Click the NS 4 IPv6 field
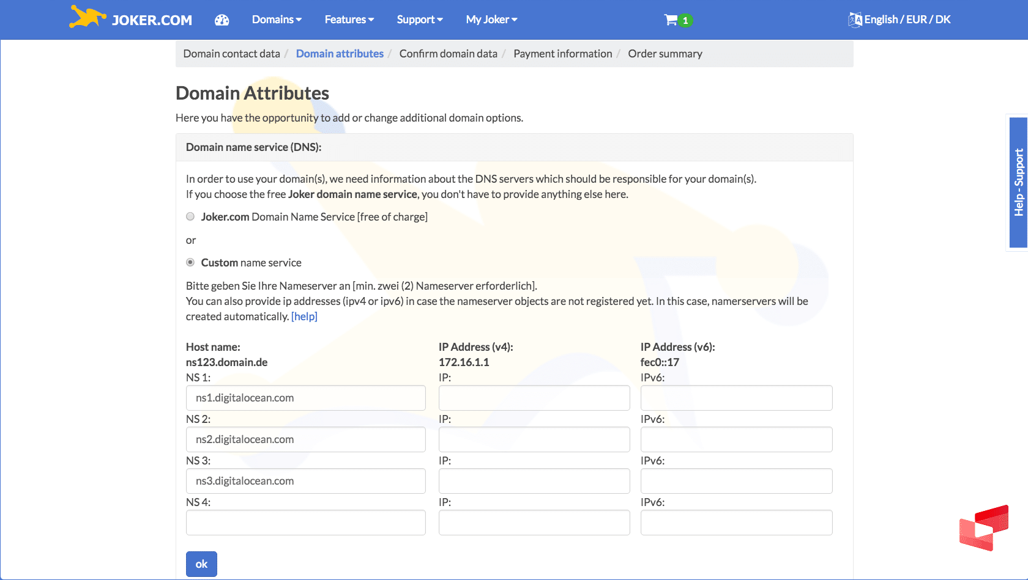 coord(737,523)
